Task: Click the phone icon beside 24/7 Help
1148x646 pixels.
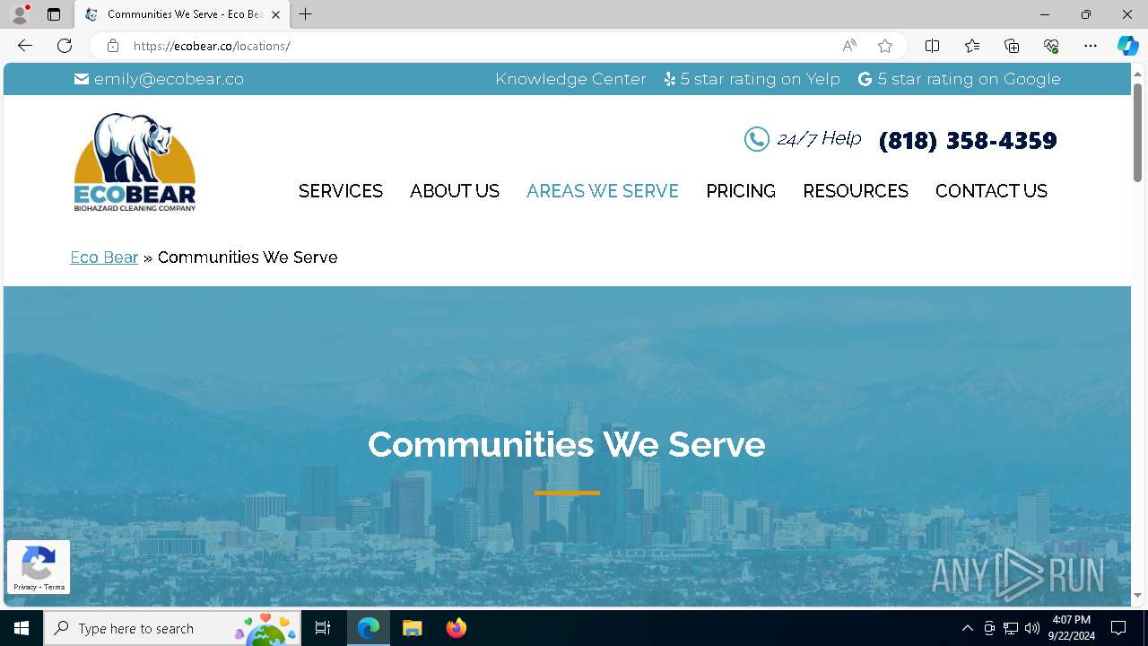Action: point(757,139)
